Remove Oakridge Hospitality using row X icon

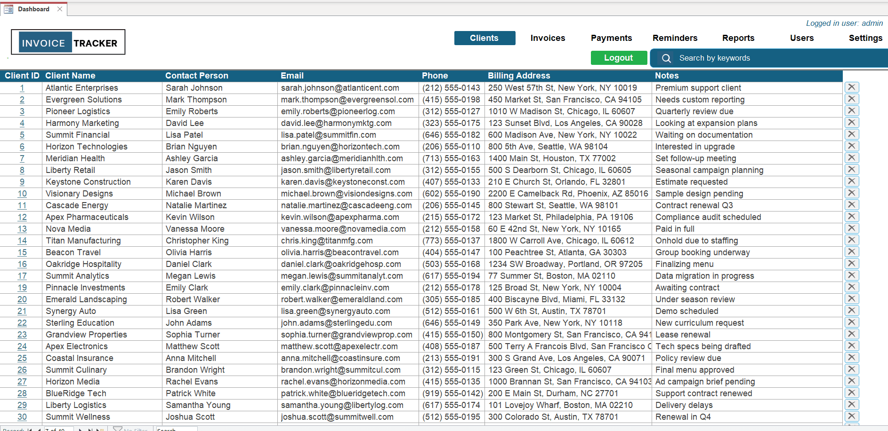[851, 264]
